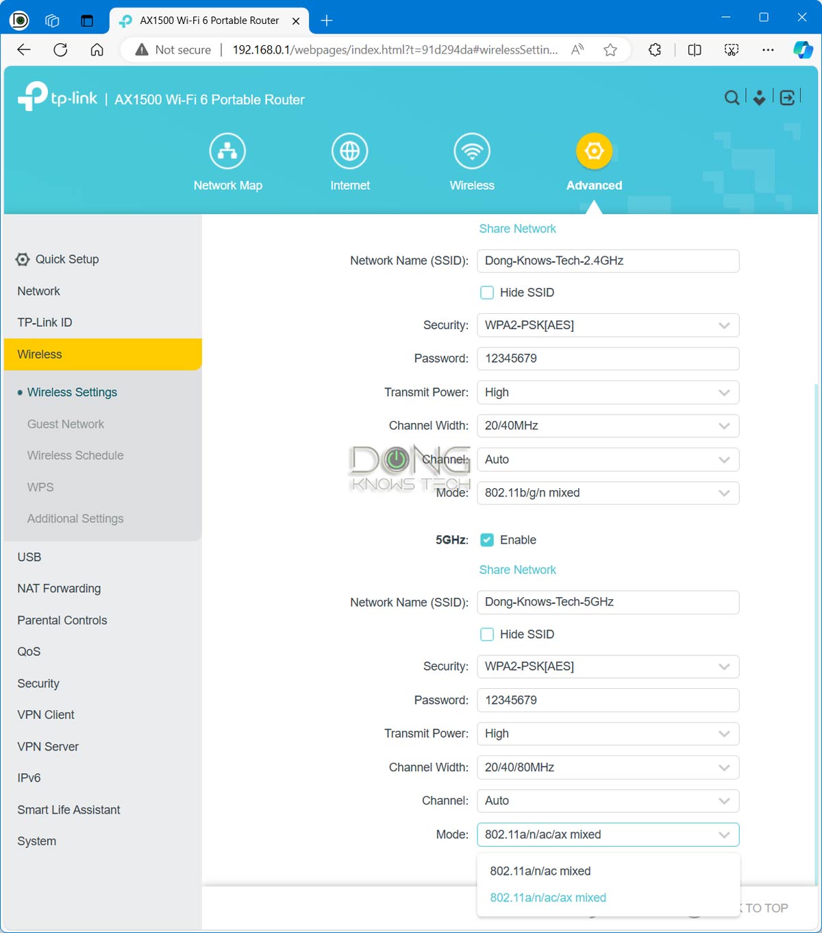Toggle split screen icon
This screenshot has width=822, height=933.
coord(695,49)
